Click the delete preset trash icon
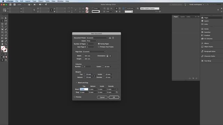This screenshot has height=125, width=223. (113, 38)
